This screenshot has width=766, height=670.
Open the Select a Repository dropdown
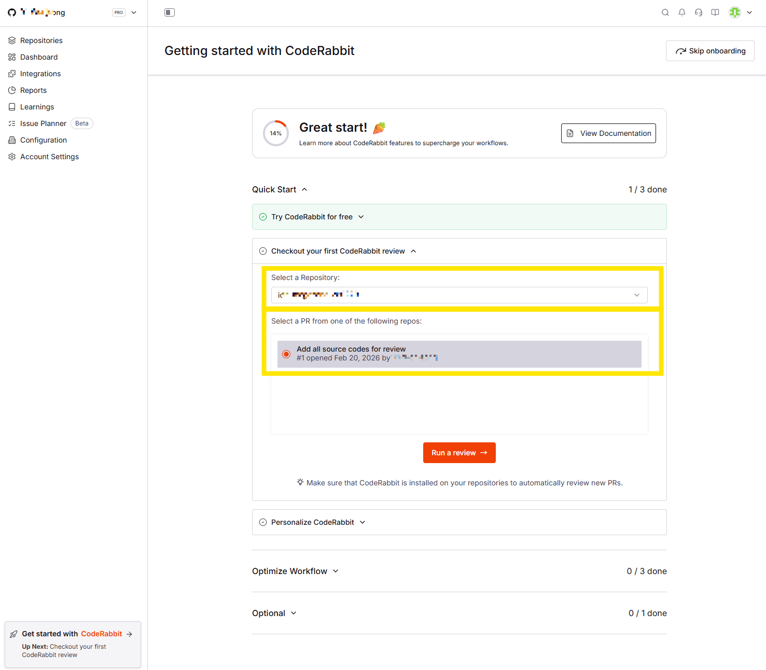point(459,295)
